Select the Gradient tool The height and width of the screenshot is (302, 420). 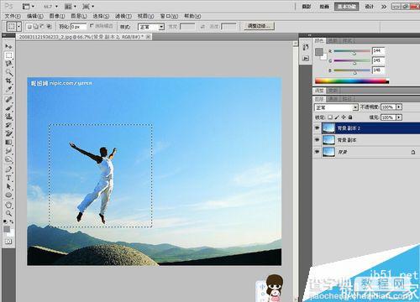tap(8, 143)
